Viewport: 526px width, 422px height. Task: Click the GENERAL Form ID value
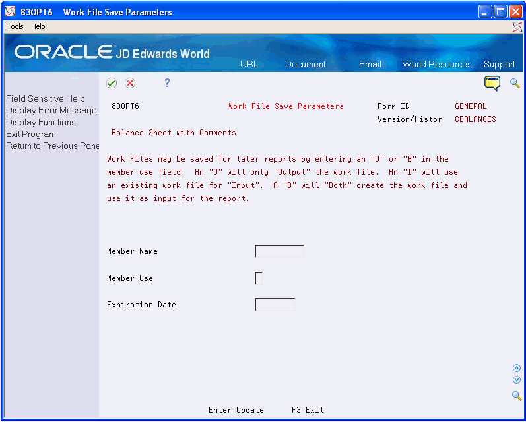pyautogui.click(x=471, y=106)
